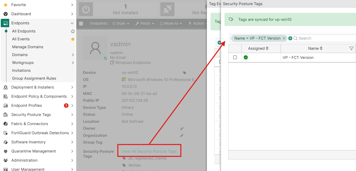This screenshot has width=356, height=171.
Task: Click the device tag icon next to vp-win10
Action: [185, 73]
